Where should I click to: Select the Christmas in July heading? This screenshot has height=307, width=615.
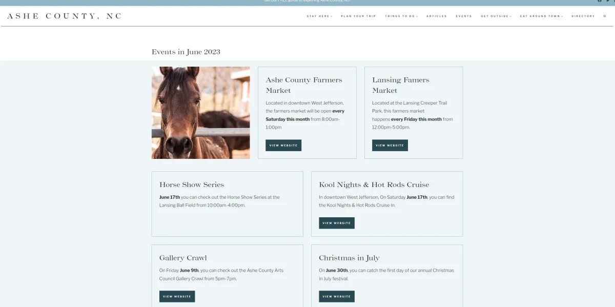[x=349, y=258]
